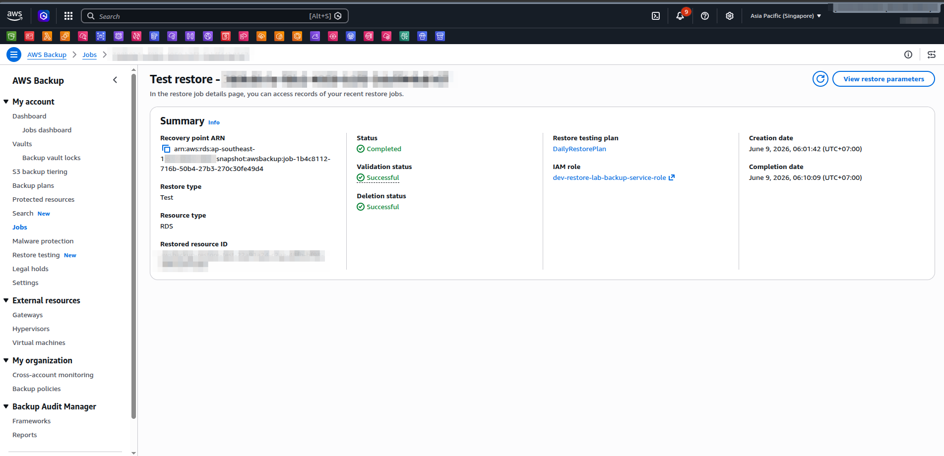Copy the recovery point ARN
The image size is (944, 456).
tap(166, 149)
